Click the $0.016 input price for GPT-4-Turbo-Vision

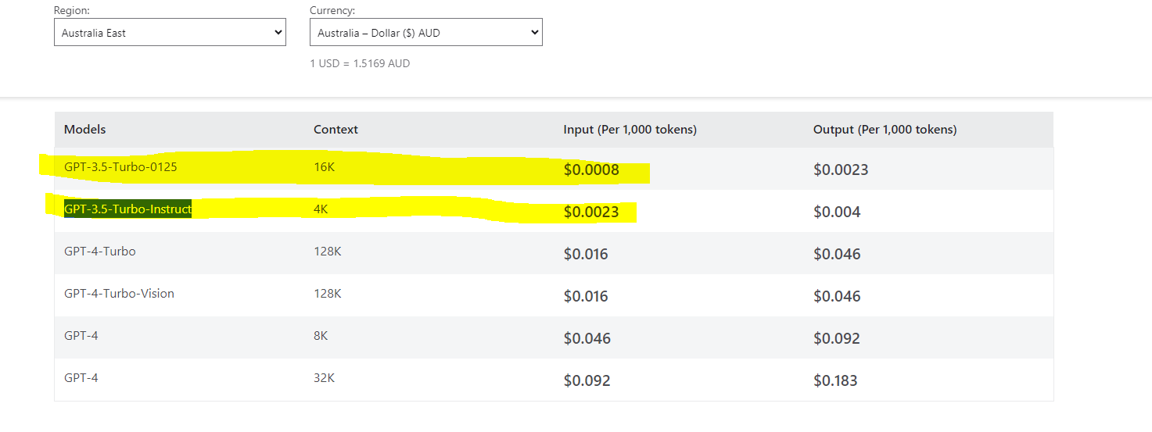(586, 297)
